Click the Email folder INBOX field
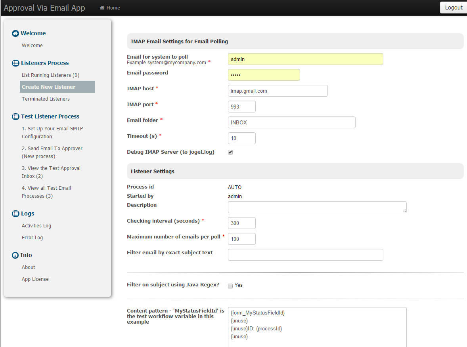 click(x=291, y=122)
